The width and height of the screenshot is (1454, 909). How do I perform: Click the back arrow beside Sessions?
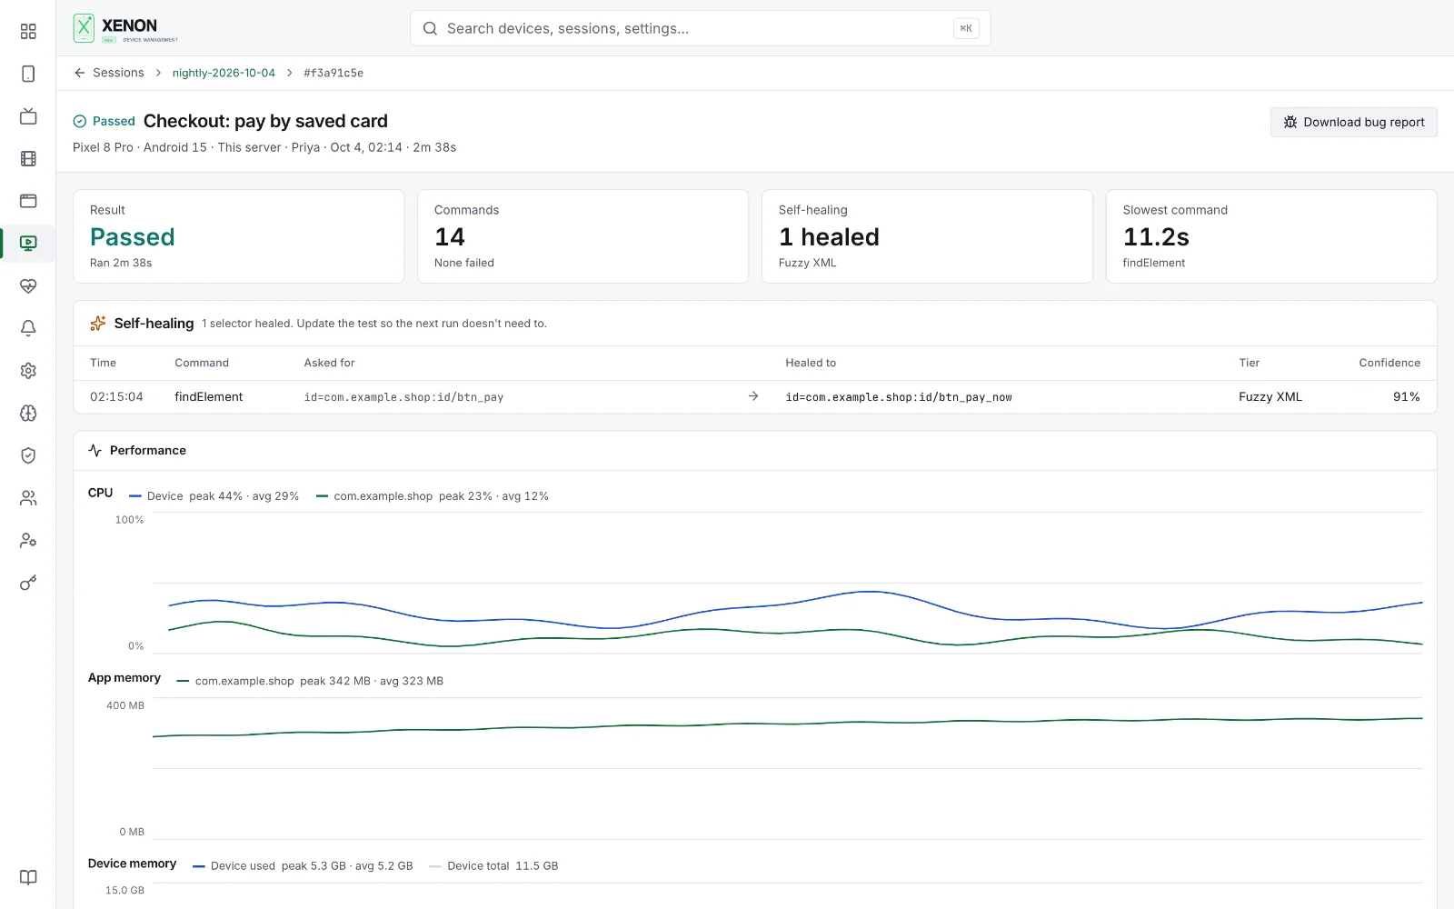pos(80,73)
